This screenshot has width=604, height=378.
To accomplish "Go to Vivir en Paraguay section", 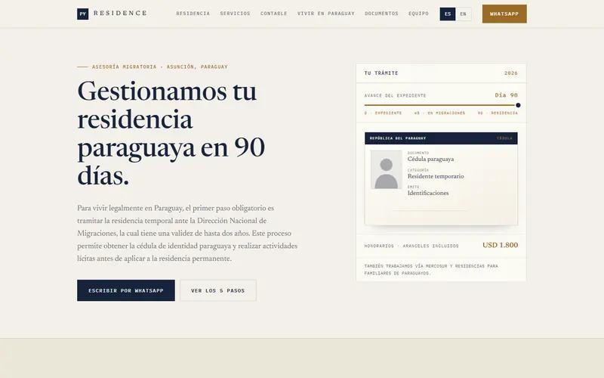I will [x=326, y=14].
